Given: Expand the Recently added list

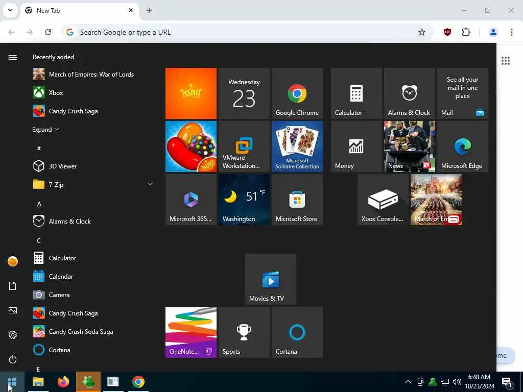Looking at the screenshot, I should (x=45, y=129).
